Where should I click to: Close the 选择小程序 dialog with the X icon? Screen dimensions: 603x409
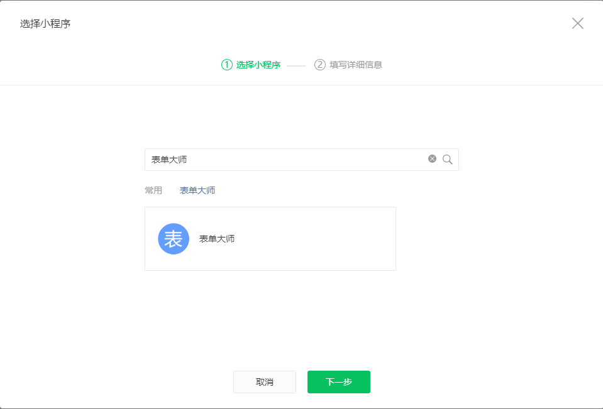[577, 23]
